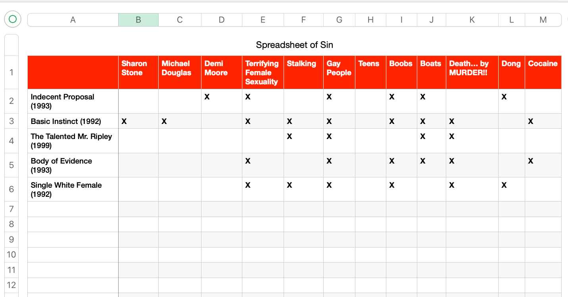Select row 7 header number

[12, 209]
